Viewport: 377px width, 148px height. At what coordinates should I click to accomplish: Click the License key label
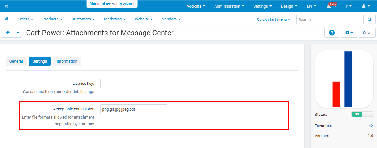coord(83,83)
